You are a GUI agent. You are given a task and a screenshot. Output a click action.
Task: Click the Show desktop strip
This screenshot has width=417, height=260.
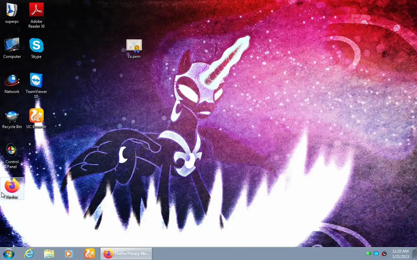click(415, 253)
